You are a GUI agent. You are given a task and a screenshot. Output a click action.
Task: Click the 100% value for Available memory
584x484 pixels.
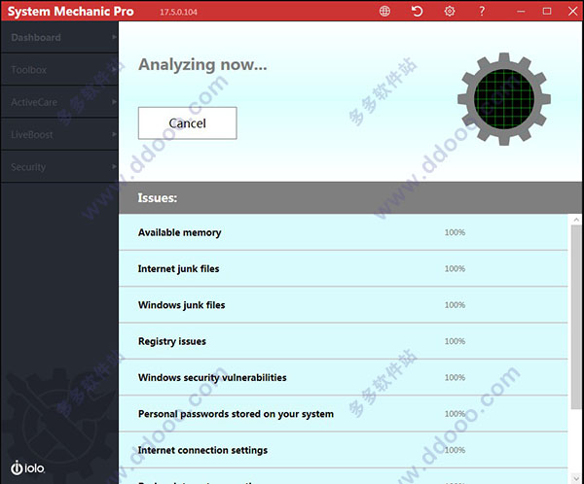coord(455,232)
